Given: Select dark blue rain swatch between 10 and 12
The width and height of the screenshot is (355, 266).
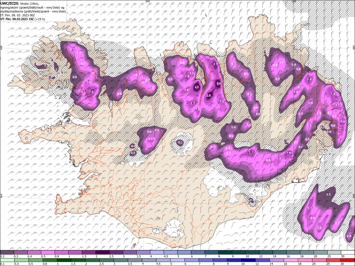Looking at the screenshot, I should pyautogui.click(x=248, y=260).
